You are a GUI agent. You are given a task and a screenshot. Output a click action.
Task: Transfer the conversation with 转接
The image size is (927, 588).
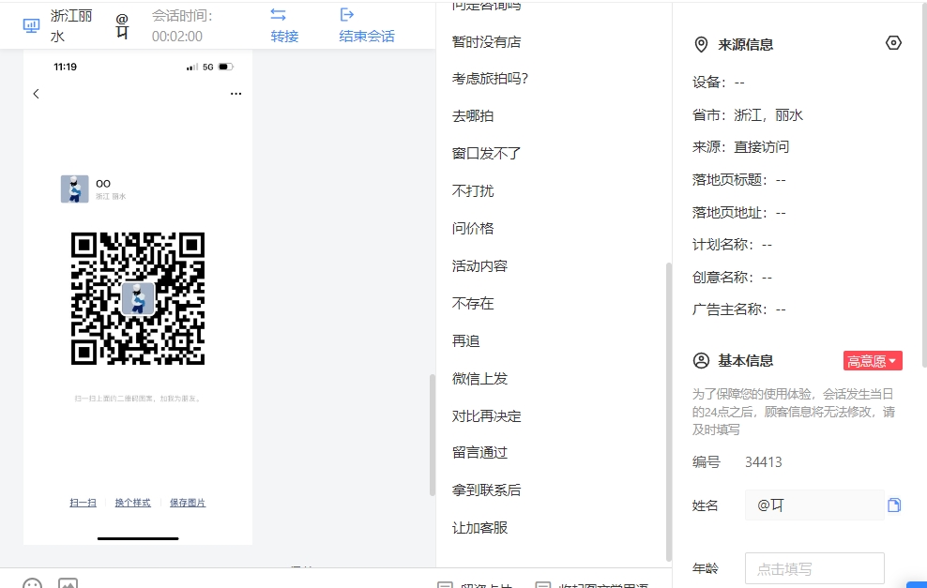coord(284,26)
